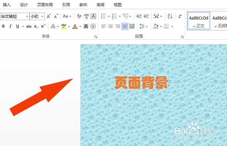Switch to the 设计 tab
The width and height of the screenshot is (227, 146).
(24, 5)
